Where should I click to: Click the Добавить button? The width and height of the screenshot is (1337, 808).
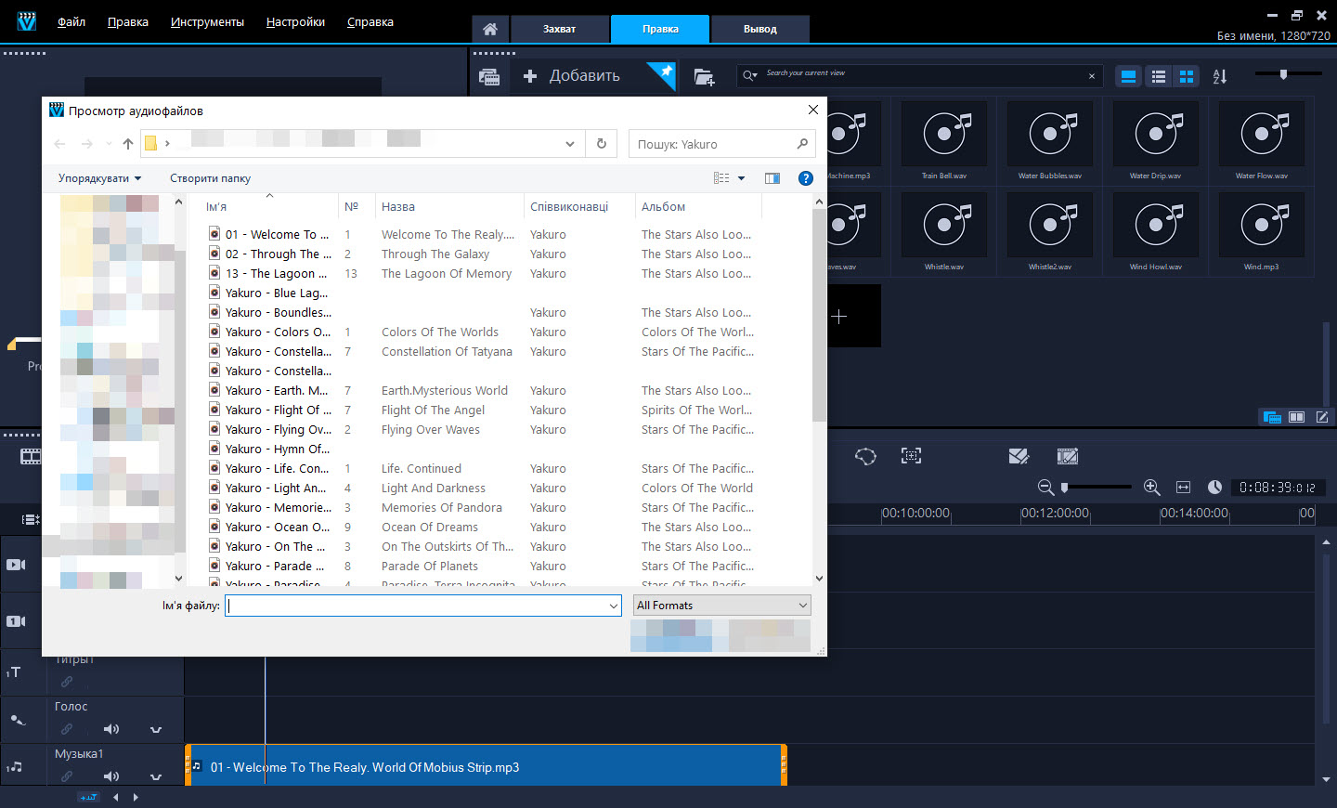coord(583,76)
